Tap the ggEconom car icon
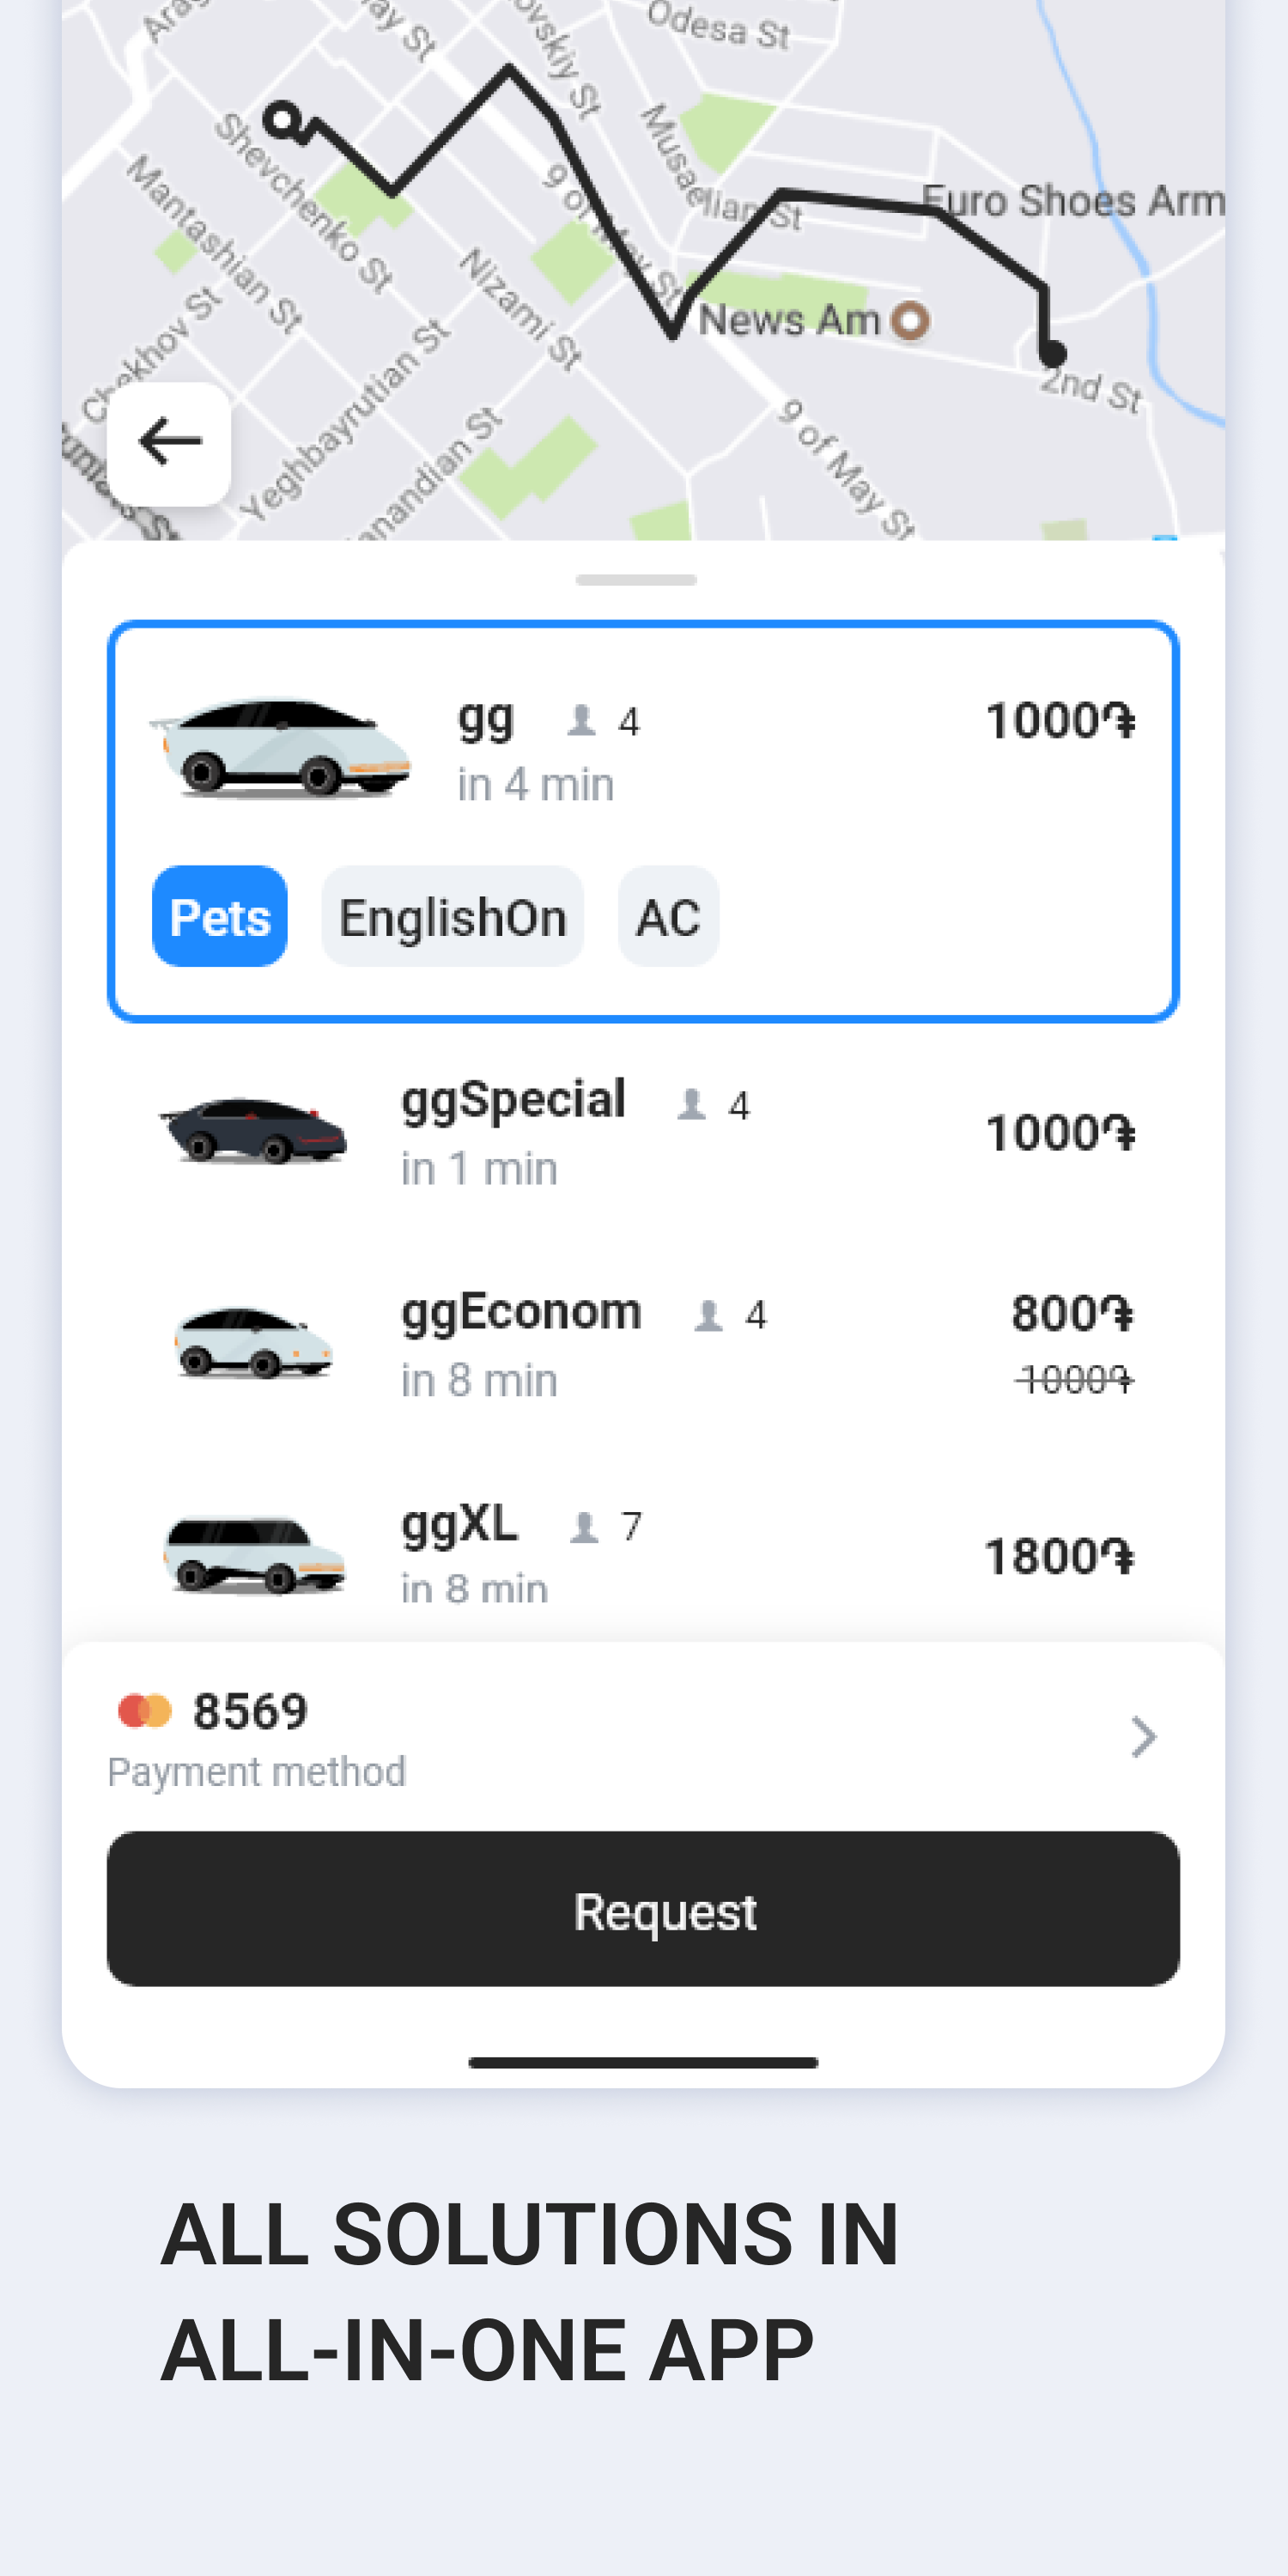This screenshot has width=1288, height=2576. (254, 1342)
